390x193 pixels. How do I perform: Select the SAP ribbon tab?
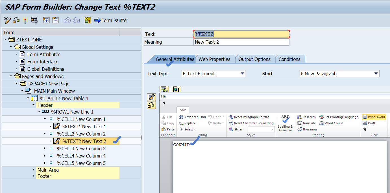click(x=183, y=110)
